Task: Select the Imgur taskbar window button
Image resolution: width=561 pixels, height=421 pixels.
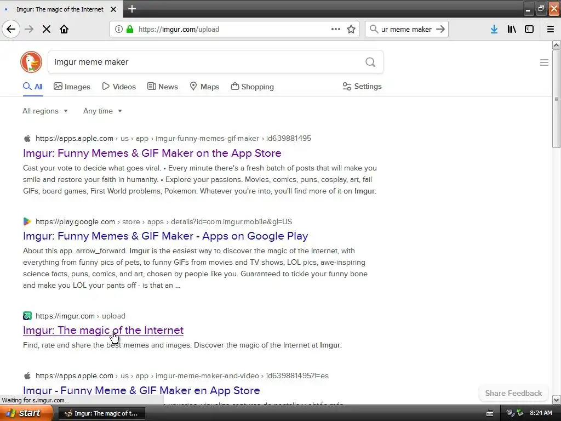Action: [x=101, y=413]
